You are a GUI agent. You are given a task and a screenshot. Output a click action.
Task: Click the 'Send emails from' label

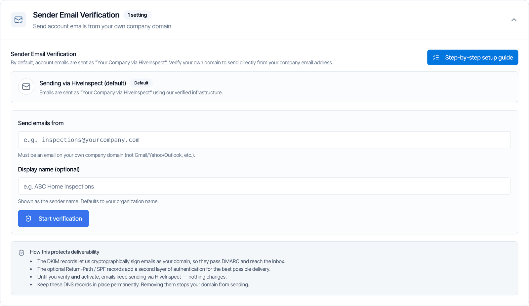pos(41,123)
